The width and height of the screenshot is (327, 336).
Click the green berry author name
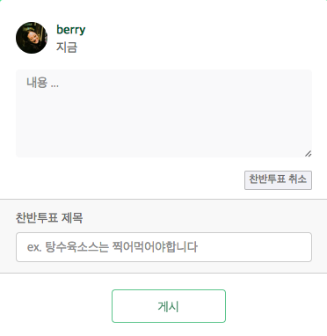71,30
